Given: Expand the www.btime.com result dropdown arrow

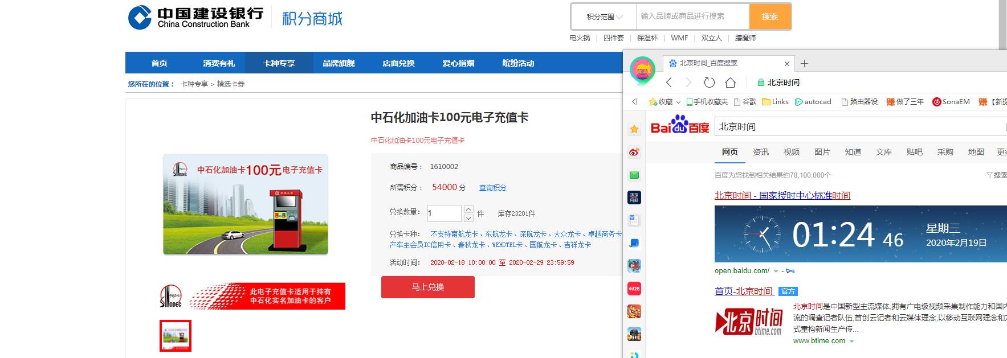Looking at the screenshot, I should (851, 341).
